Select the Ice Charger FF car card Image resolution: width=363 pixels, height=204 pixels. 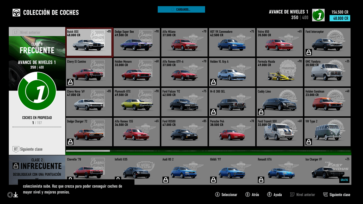[327, 170]
